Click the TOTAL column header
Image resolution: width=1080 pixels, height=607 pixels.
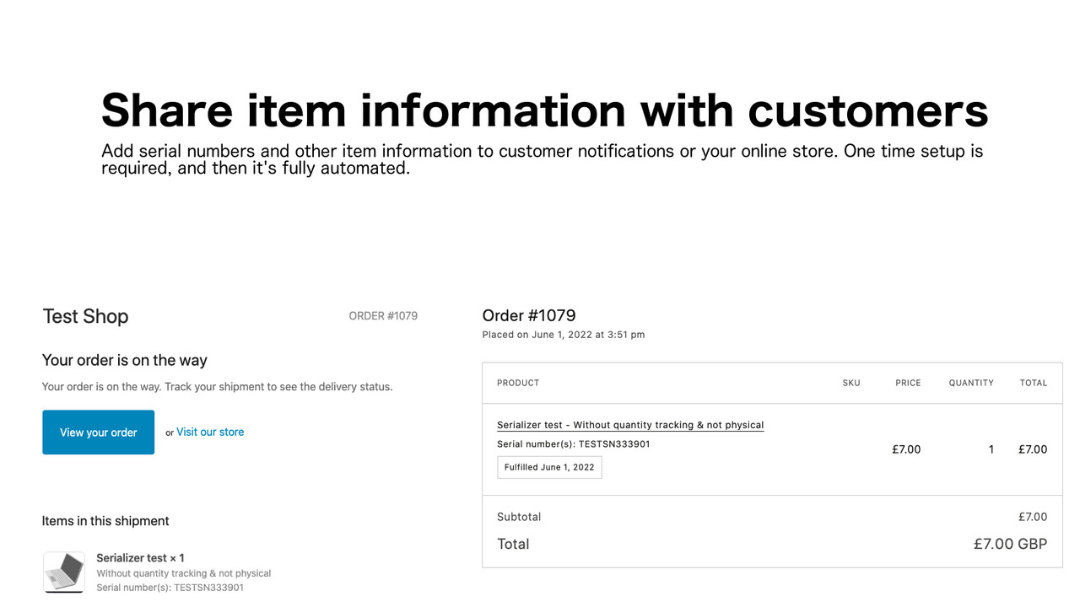pyautogui.click(x=1033, y=383)
